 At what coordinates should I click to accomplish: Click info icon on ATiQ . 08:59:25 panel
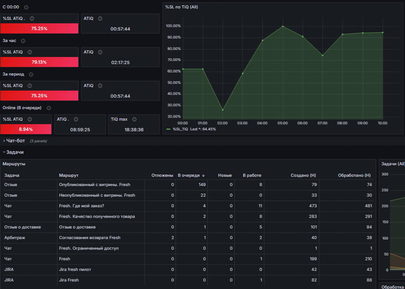pos(76,119)
